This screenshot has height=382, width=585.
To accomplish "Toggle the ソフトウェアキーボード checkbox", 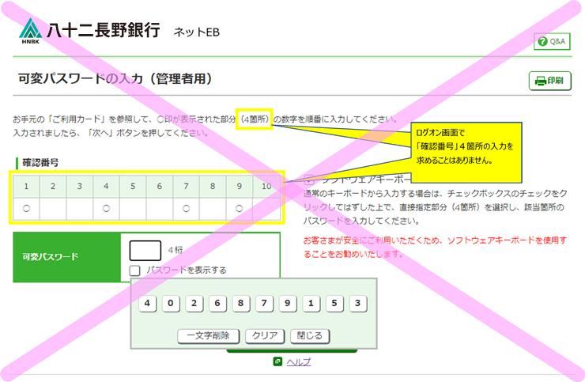I will [309, 180].
